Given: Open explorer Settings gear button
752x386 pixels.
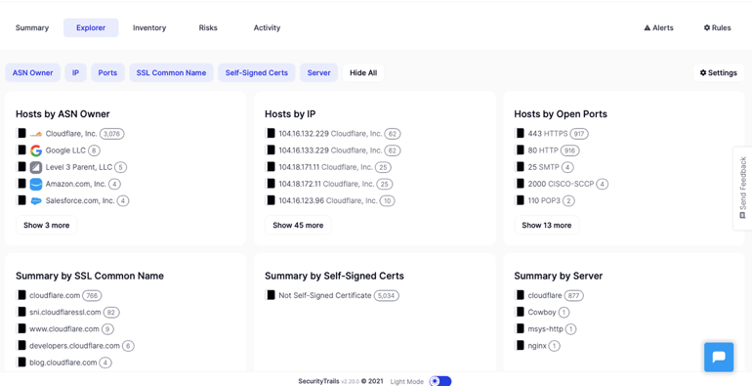Looking at the screenshot, I should coord(718,73).
